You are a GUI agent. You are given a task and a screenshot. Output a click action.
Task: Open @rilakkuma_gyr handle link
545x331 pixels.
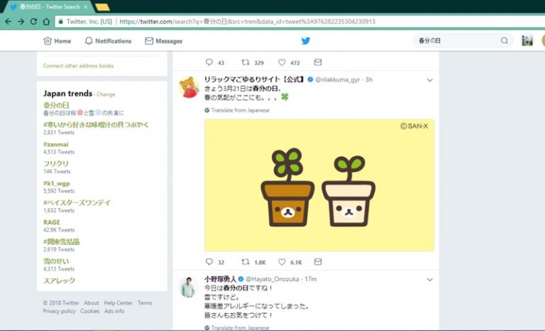(x=337, y=80)
